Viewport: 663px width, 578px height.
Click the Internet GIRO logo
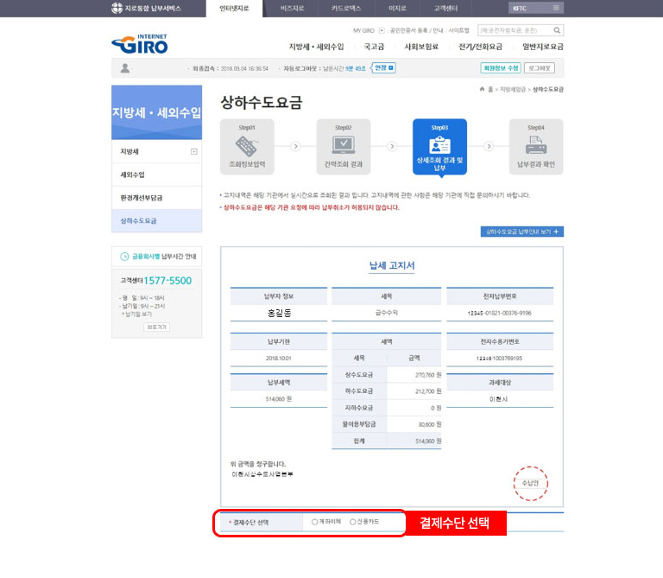pyautogui.click(x=140, y=44)
